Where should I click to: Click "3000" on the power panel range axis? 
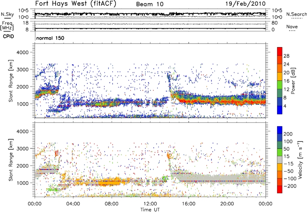tap(23, 70)
